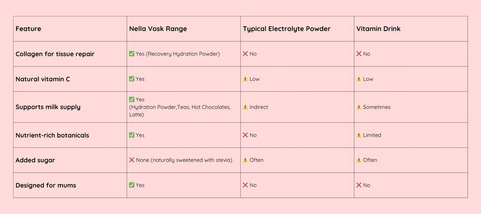Click red X in Vitamin Drink Collagen row
This screenshot has width=481, height=214.
click(x=359, y=54)
